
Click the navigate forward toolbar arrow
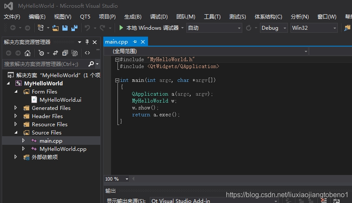tap(28, 28)
